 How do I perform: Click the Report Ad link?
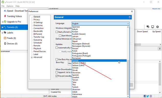point(156,9)
